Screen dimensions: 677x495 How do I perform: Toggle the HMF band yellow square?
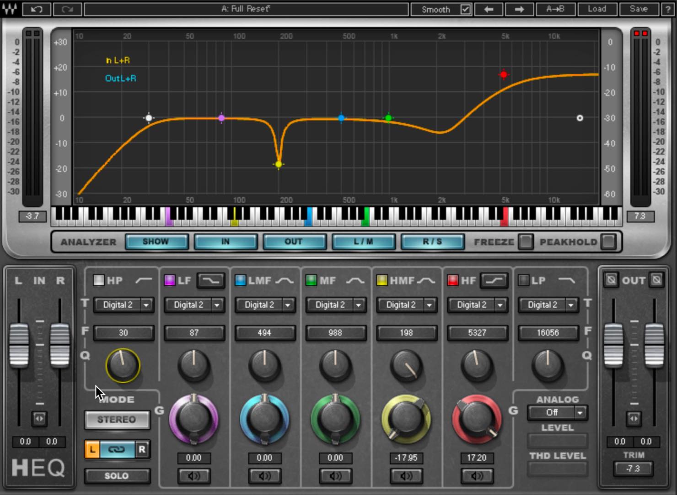[x=382, y=280]
